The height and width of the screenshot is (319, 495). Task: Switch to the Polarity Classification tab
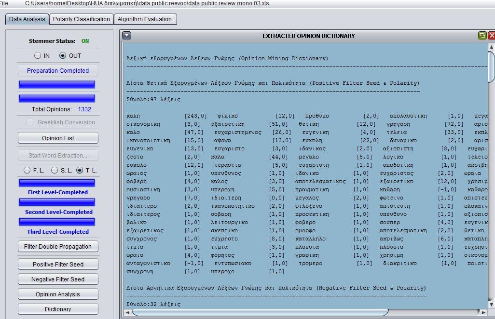(82, 19)
